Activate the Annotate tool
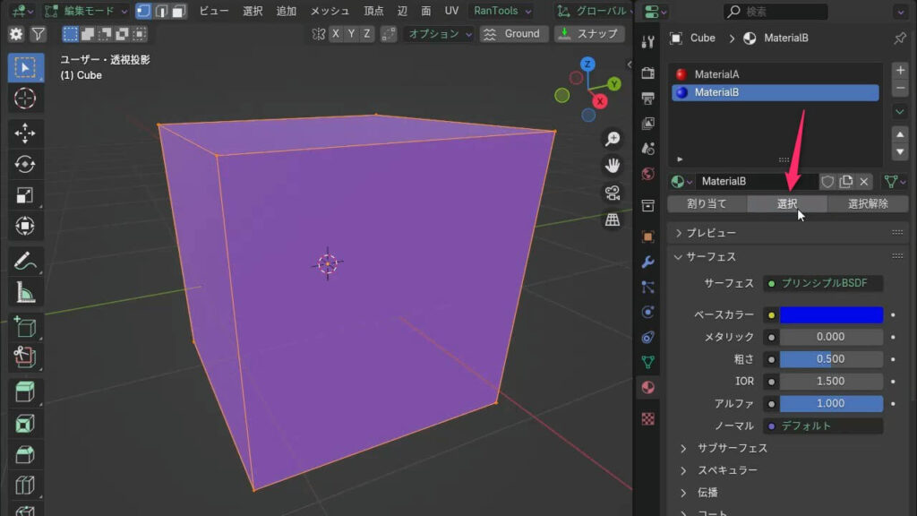Screen dimensions: 917x516 pyautogui.click(x=25, y=261)
